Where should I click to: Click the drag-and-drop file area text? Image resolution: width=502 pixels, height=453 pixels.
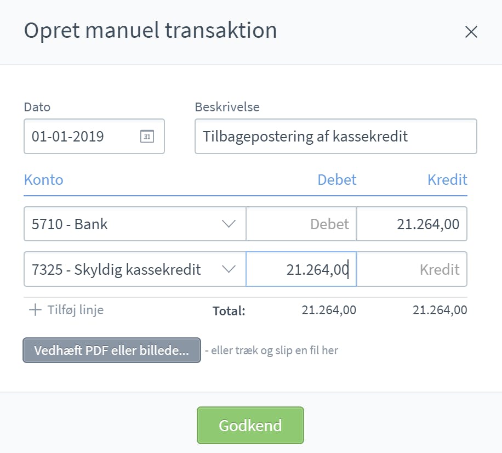click(x=271, y=350)
